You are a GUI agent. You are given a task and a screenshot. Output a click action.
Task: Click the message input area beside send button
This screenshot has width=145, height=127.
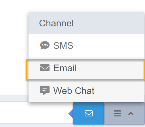coord(34,113)
